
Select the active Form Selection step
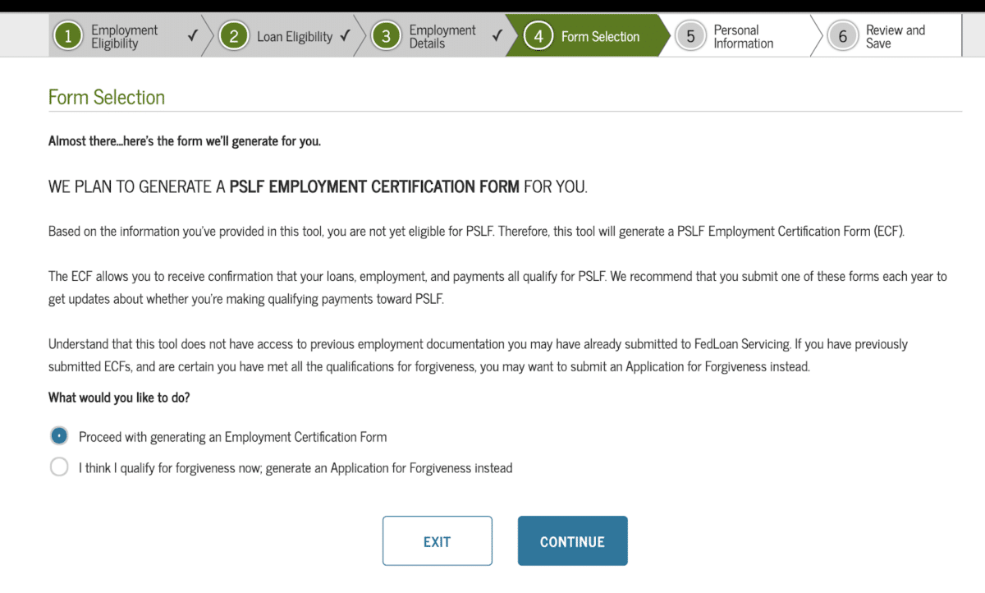coord(589,36)
